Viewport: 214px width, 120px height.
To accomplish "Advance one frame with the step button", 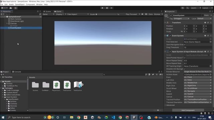I will [111, 8].
